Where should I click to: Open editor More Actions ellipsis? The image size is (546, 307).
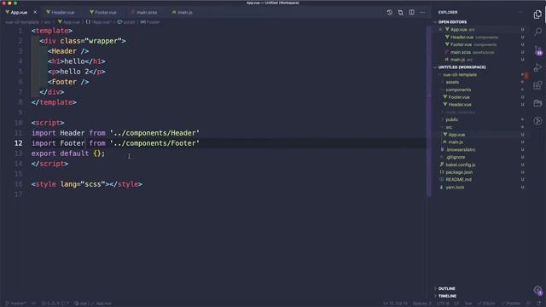pyautogui.click(x=422, y=12)
